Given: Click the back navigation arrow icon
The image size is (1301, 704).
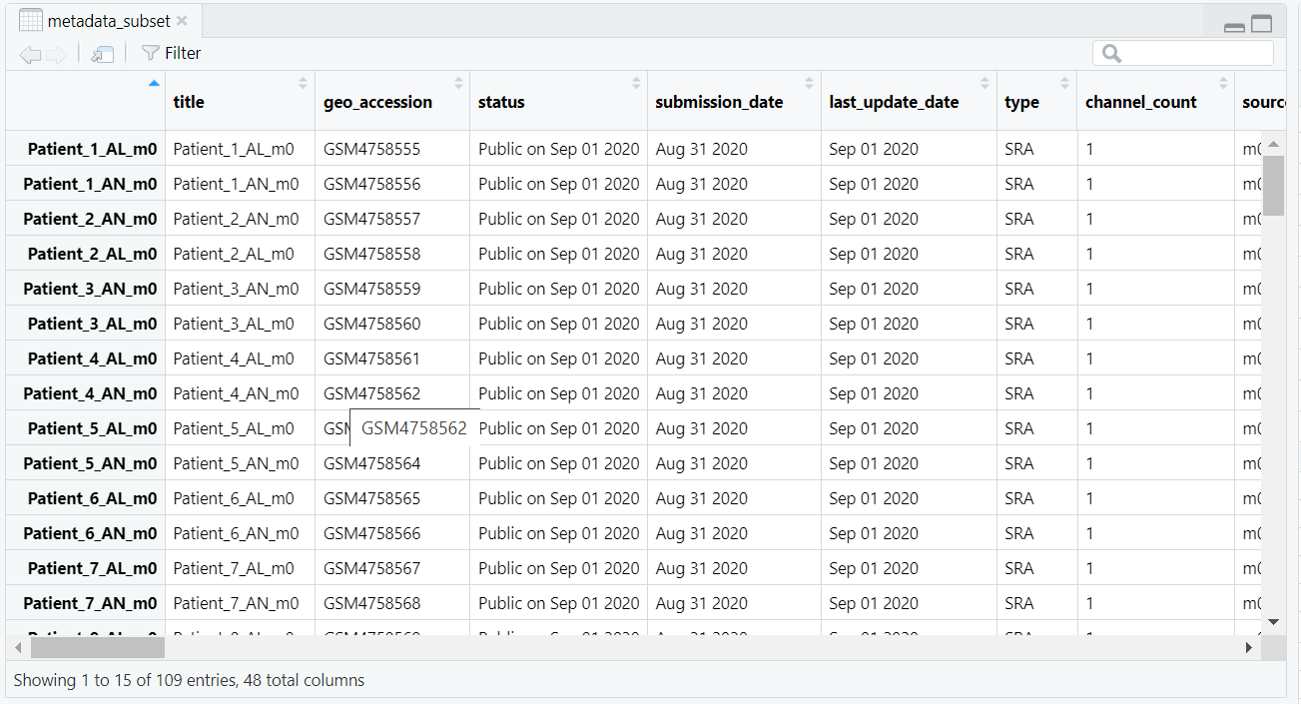Looking at the screenshot, I should pyautogui.click(x=30, y=54).
